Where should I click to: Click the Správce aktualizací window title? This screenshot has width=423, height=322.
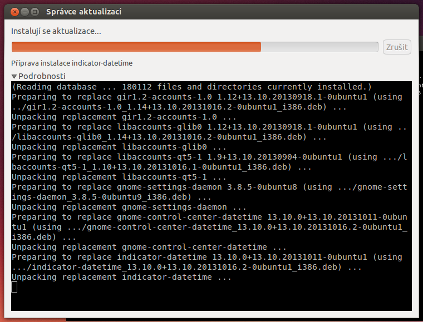(83, 12)
